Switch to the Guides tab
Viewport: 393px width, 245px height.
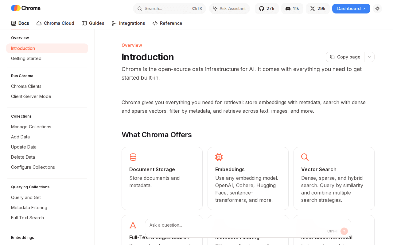tap(93, 23)
